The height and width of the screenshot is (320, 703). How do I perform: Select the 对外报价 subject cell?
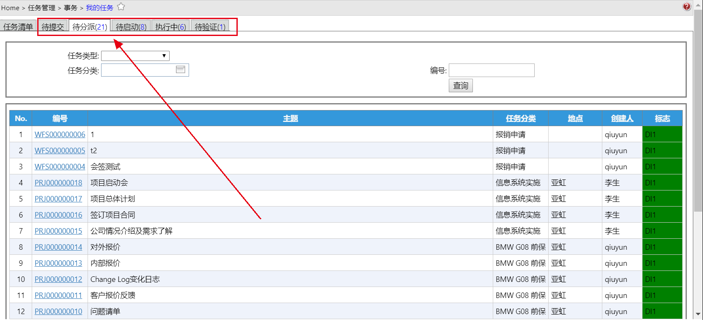[290, 247]
